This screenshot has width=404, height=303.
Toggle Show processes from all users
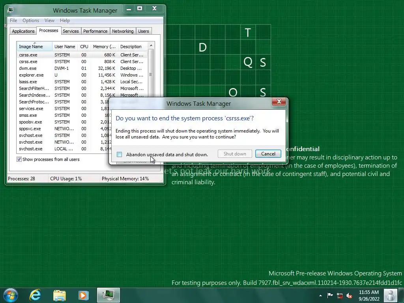pyautogui.click(x=19, y=159)
